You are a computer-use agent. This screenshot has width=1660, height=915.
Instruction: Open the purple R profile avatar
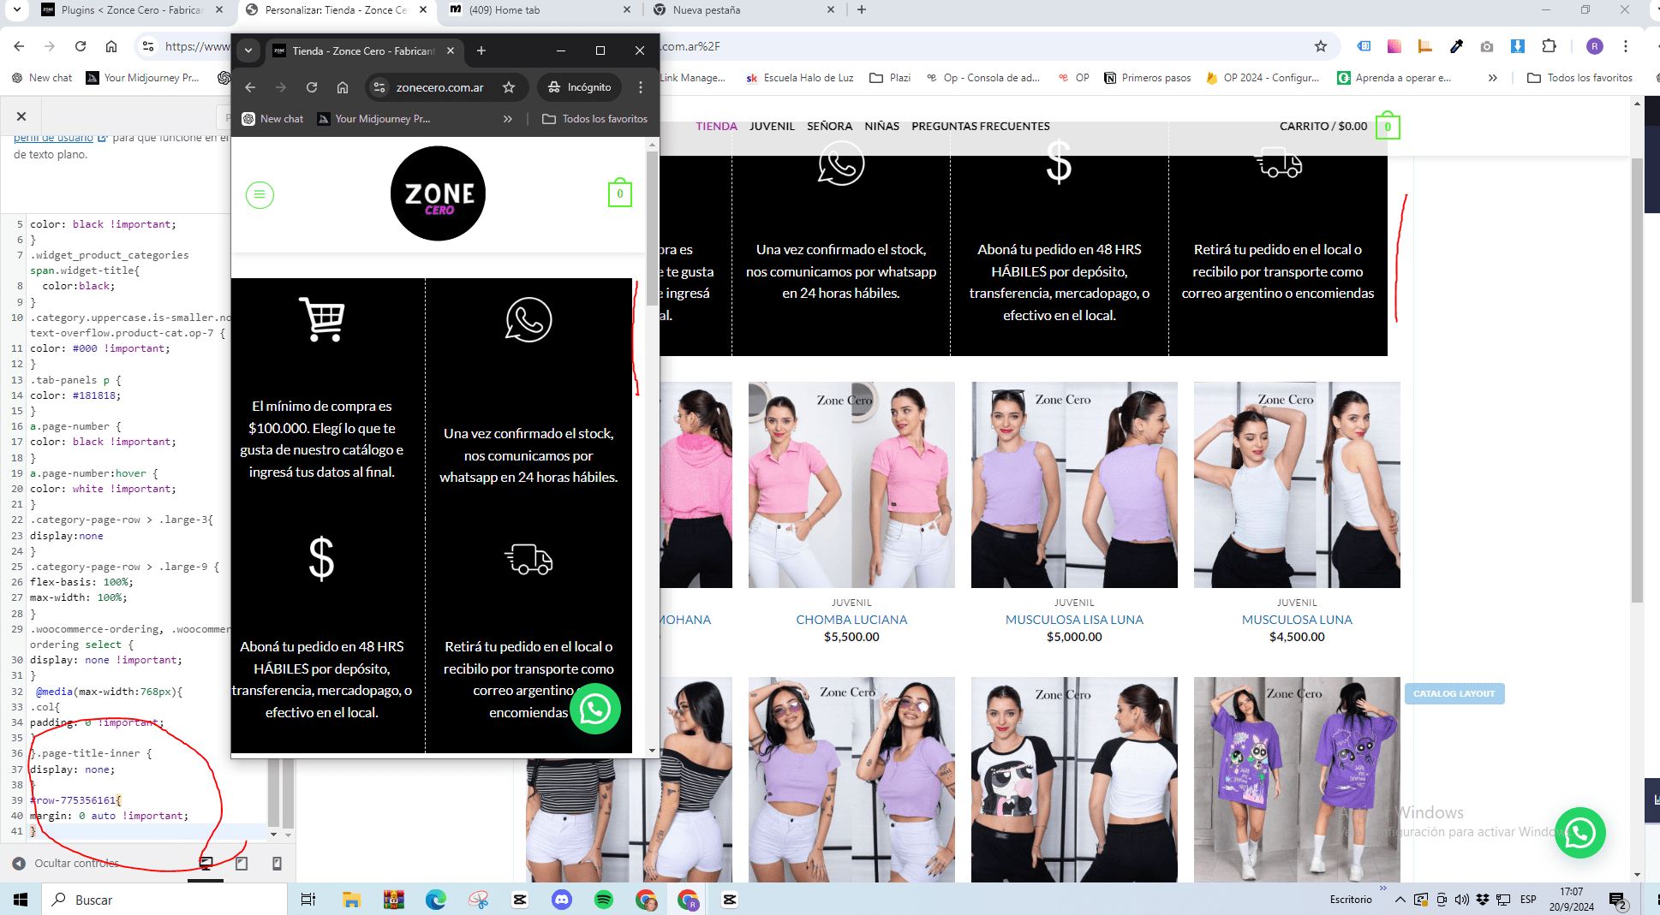tap(1595, 46)
